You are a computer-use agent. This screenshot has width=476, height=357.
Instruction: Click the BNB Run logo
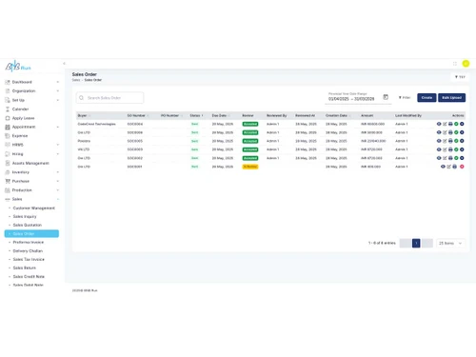(18, 67)
